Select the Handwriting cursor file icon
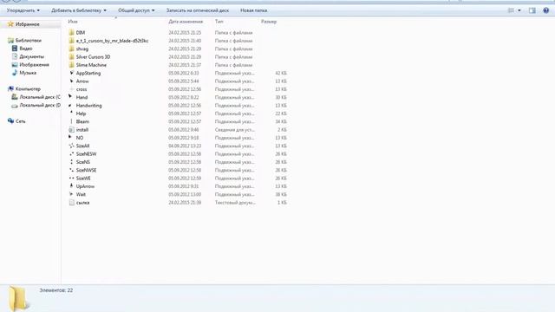Image resolution: width=555 pixels, height=312 pixels. click(71, 106)
